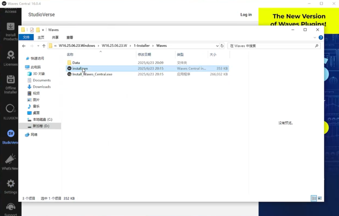Viewport: 339px width, 216px height.
Task: Sort files by 修改日期 column header
Action: coord(144,55)
